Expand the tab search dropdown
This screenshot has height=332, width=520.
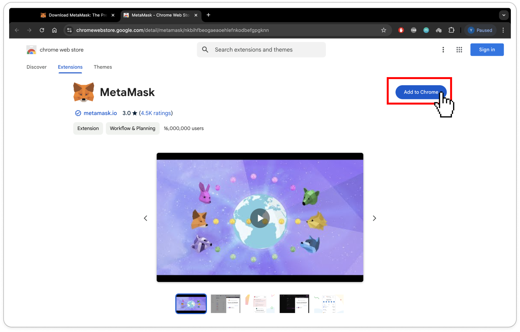[504, 15]
